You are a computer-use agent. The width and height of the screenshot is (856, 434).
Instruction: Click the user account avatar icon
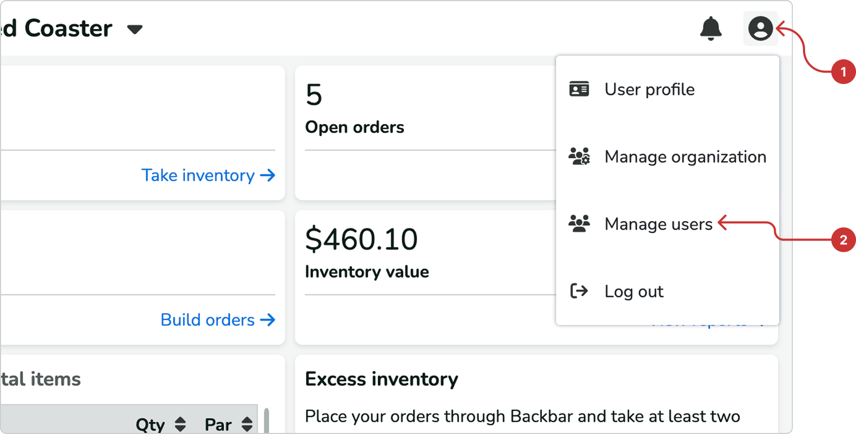760,28
